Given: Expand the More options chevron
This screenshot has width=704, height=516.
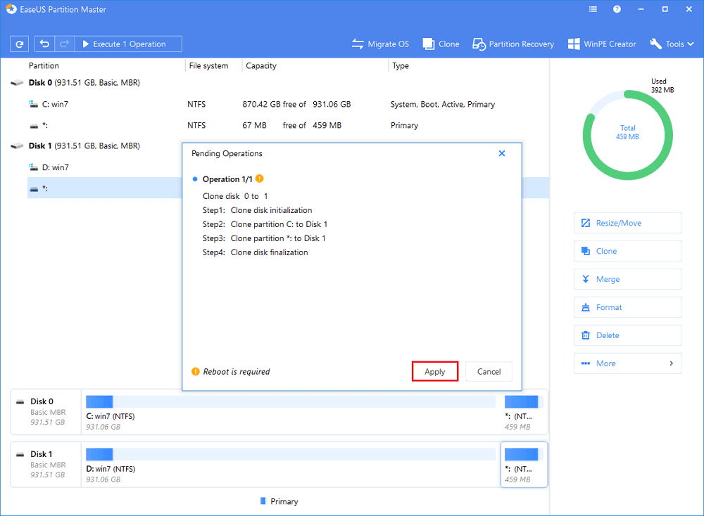Looking at the screenshot, I should pyautogui.click(x=671, y=363).
